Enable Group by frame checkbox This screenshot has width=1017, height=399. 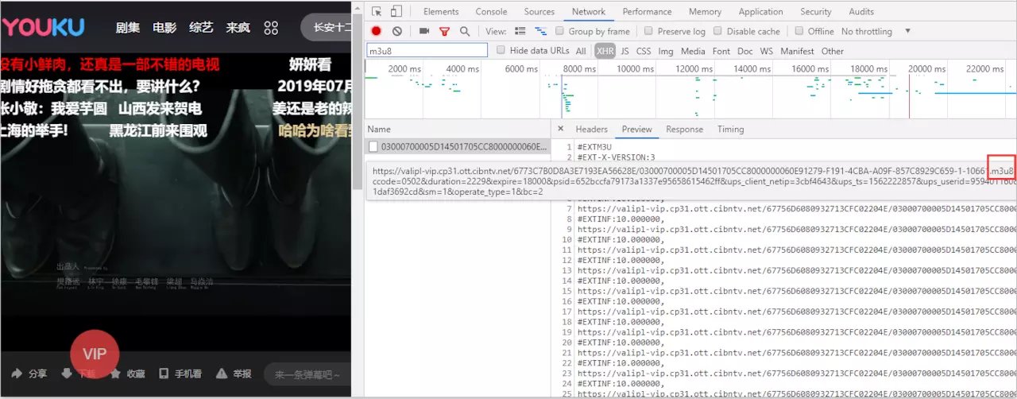(x=560, y=32)
